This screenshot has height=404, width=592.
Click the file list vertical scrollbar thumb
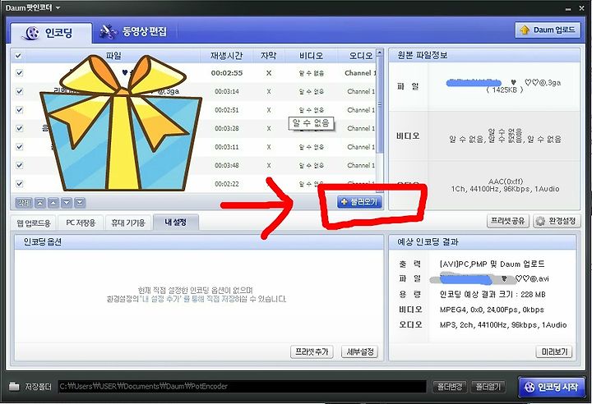pyautogui.click(x=380, y=105)
